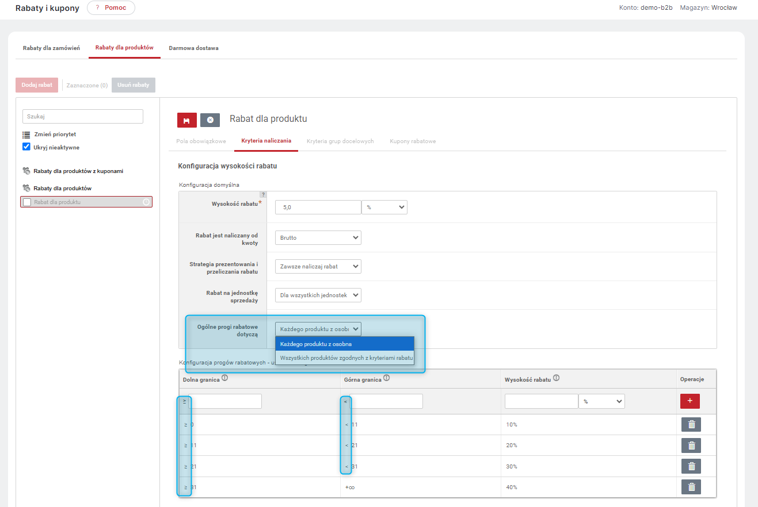Click the Wysokość rabatu field showing 5,0
The image size is (758, 507).
(318, 207)
